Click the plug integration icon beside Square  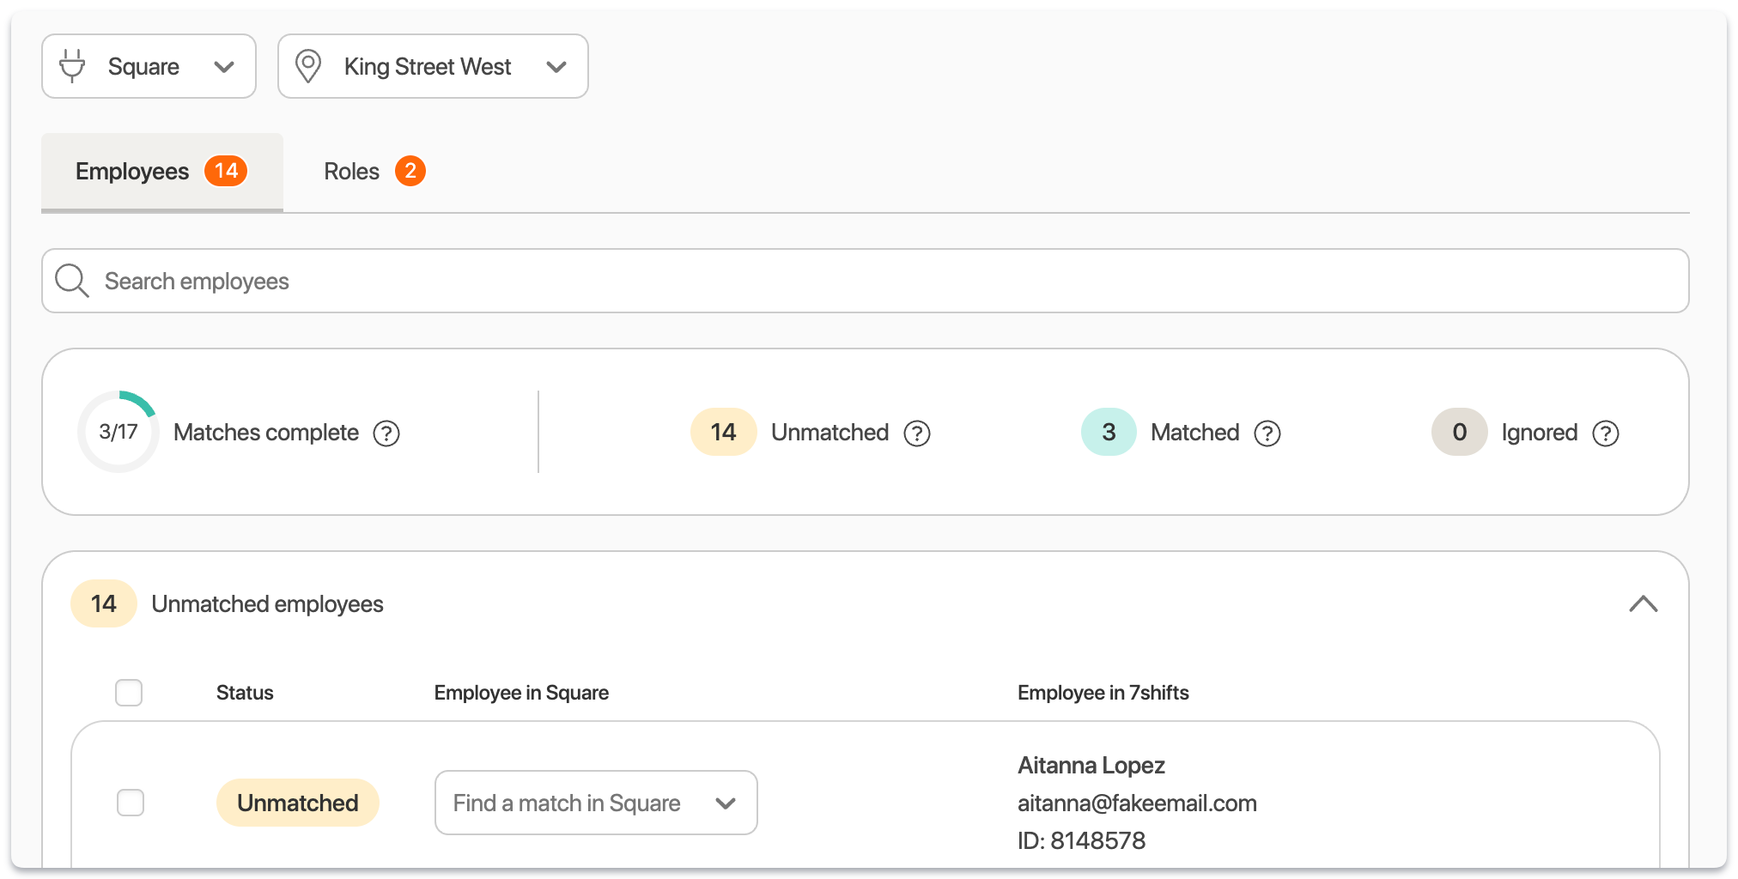click(72, 66)
